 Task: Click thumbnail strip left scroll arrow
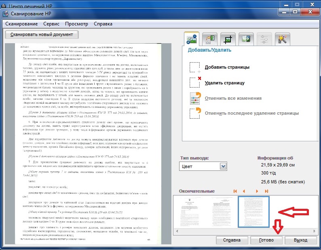177,231
